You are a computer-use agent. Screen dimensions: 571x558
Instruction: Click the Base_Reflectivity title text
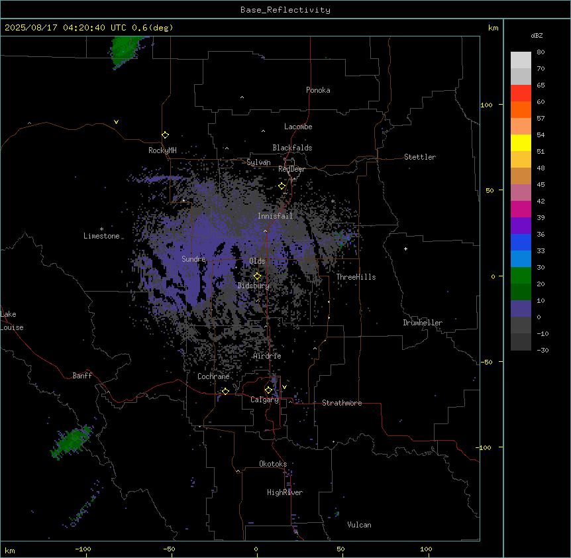coord(285,10)
